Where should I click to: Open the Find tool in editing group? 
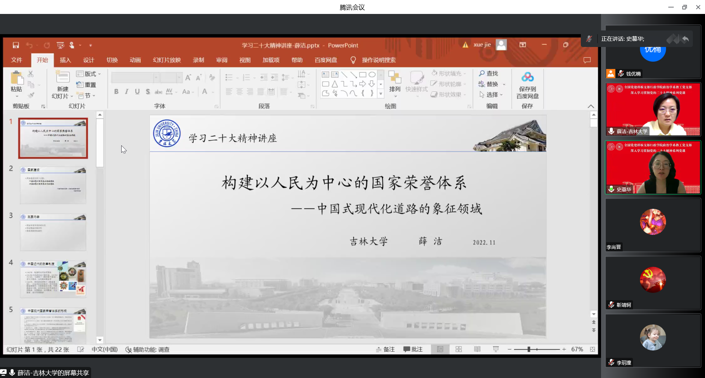coord(488,73)
